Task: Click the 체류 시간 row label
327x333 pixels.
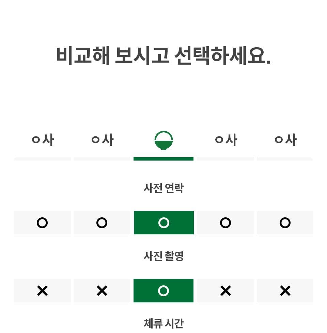Action: pyautogui.click(x=163, y=323)
